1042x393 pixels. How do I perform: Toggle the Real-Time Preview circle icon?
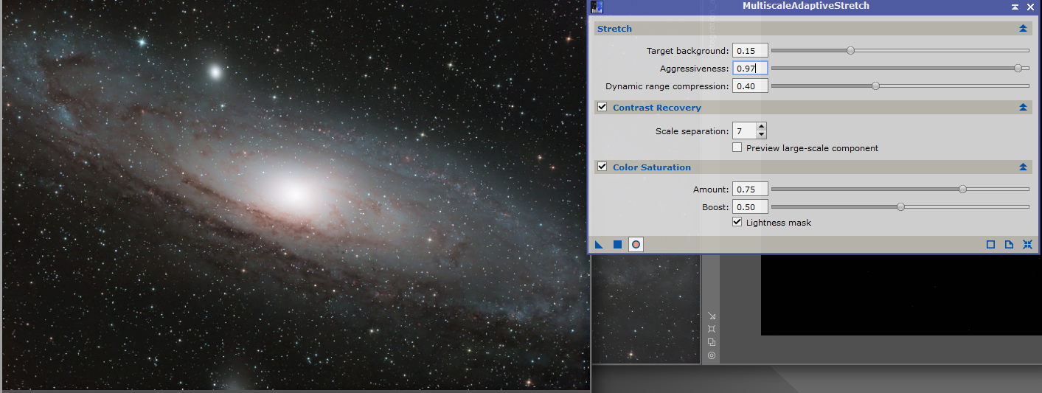click(636, 244)
